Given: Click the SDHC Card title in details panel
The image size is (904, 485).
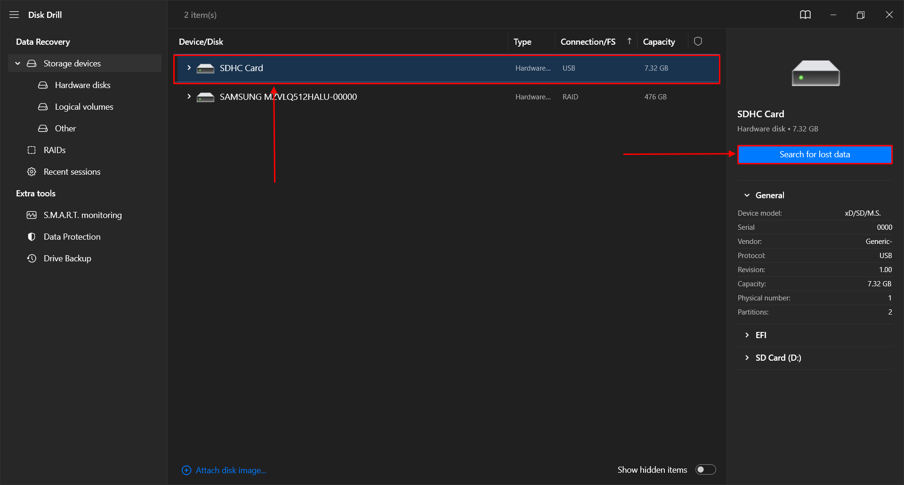Looking at the screenshot, I should 760,114.
